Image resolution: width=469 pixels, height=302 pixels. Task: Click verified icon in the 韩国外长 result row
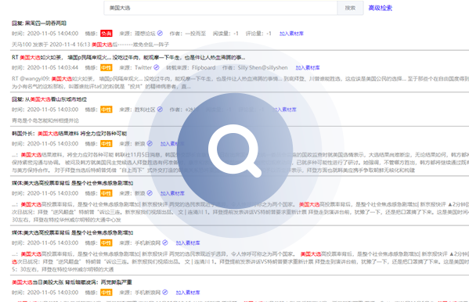[x=150, y=143]
